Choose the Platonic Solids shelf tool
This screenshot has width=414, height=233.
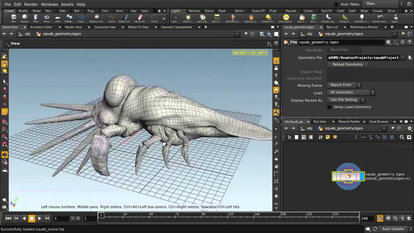point(96,18)
